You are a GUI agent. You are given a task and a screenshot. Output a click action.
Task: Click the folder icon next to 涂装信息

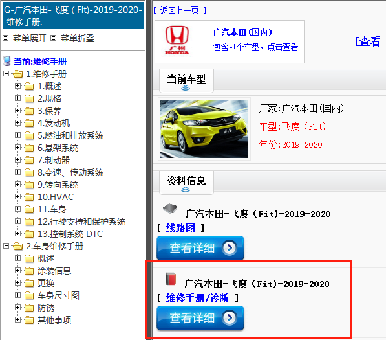coord(29,271)
